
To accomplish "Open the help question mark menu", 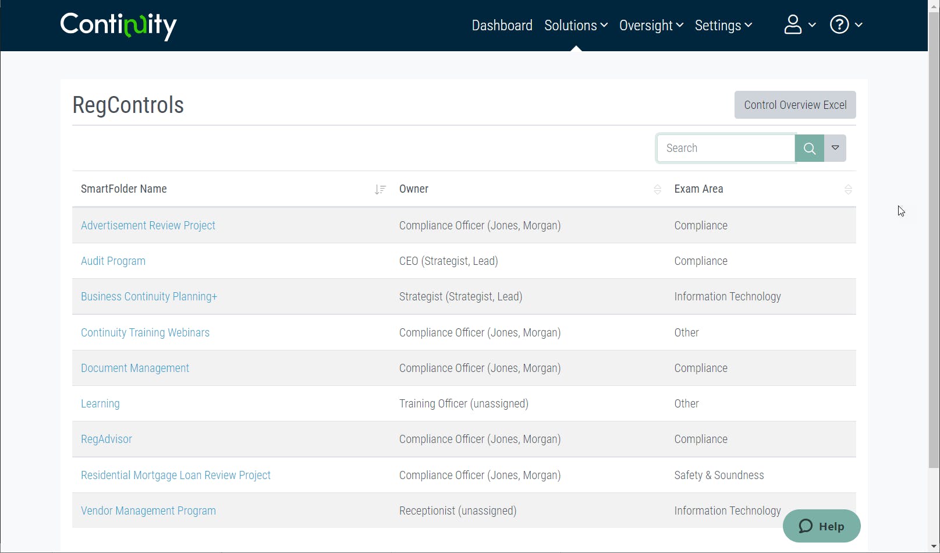I will 839,25.
